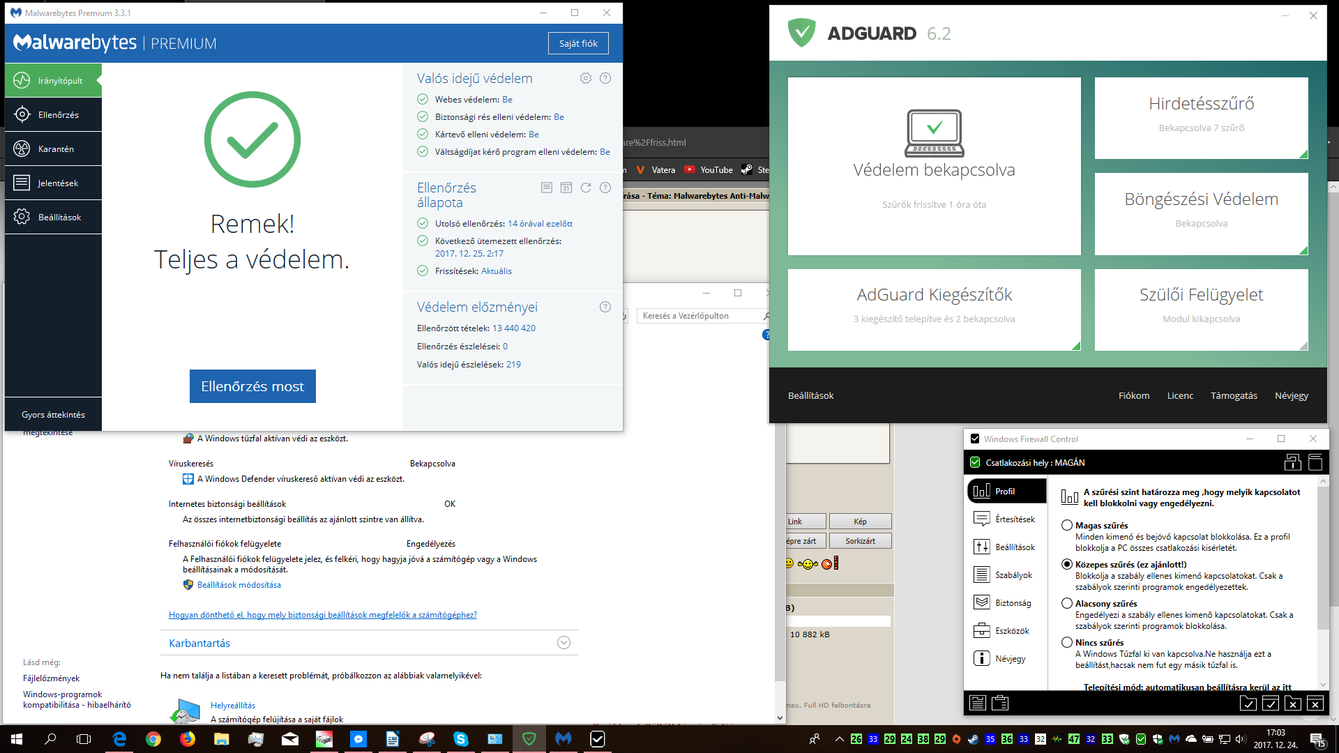This screenshot has height=753, width=1339.
Task: Open help for Védelem előzményei
Action: pos(605,307)
